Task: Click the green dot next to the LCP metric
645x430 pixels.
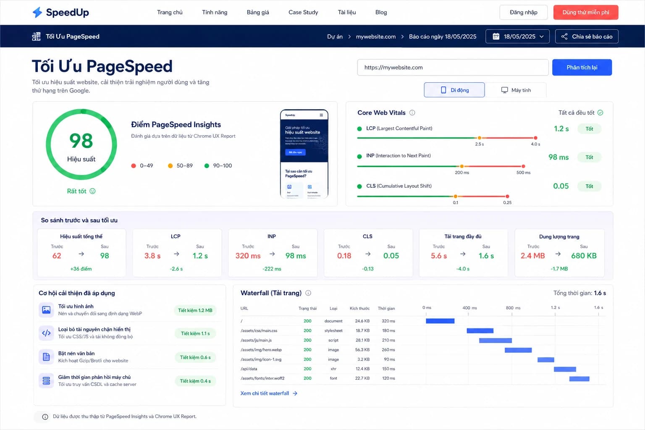Action: point(359,129)
